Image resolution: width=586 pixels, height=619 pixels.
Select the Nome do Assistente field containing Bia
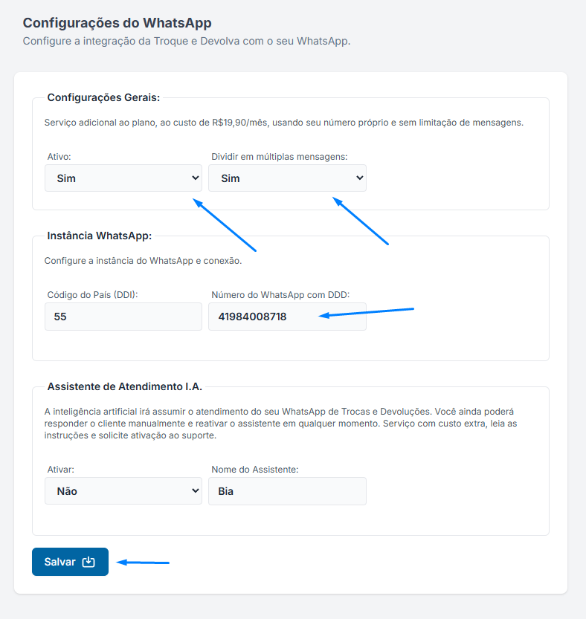287,491
